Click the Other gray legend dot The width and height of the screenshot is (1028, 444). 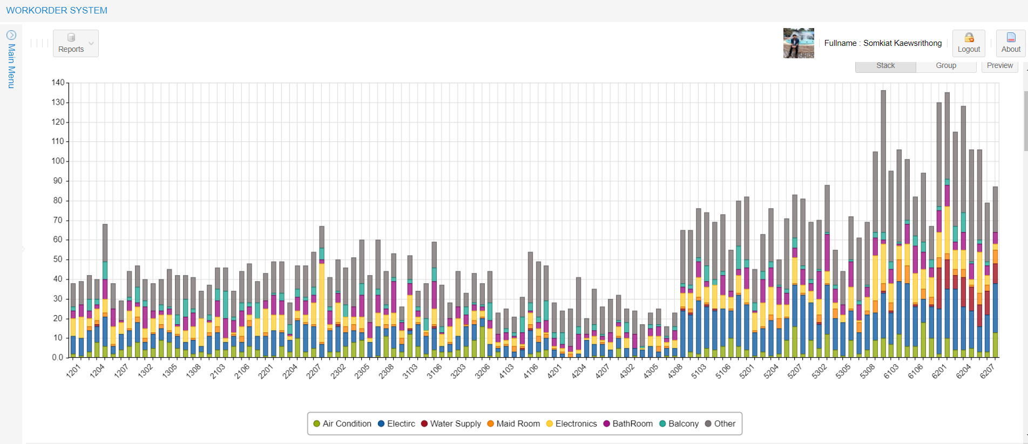(x=708, y=423)
